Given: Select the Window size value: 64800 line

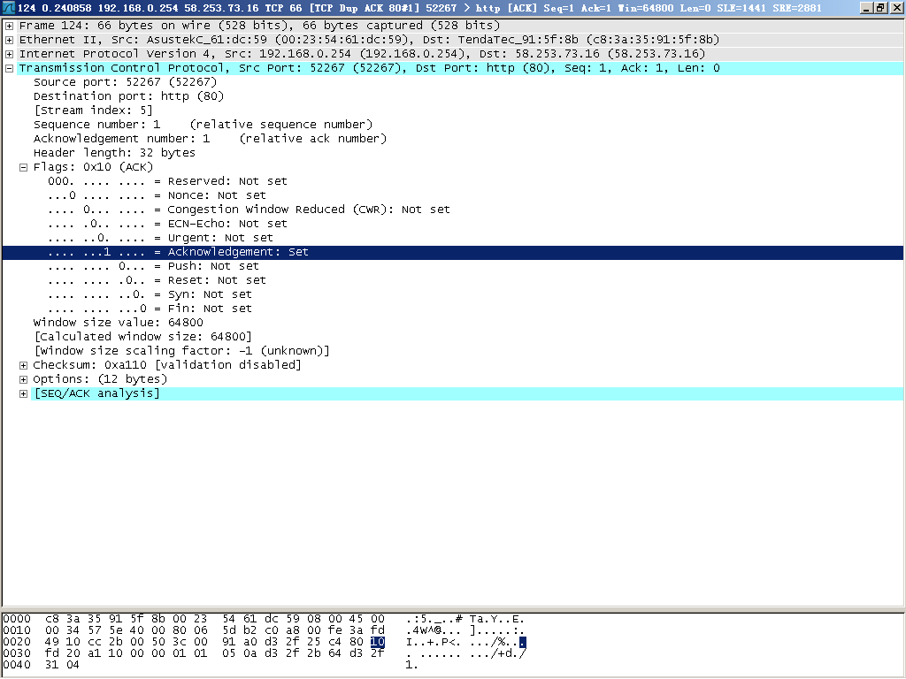Looking at the screenshot, I should [119, 323].
